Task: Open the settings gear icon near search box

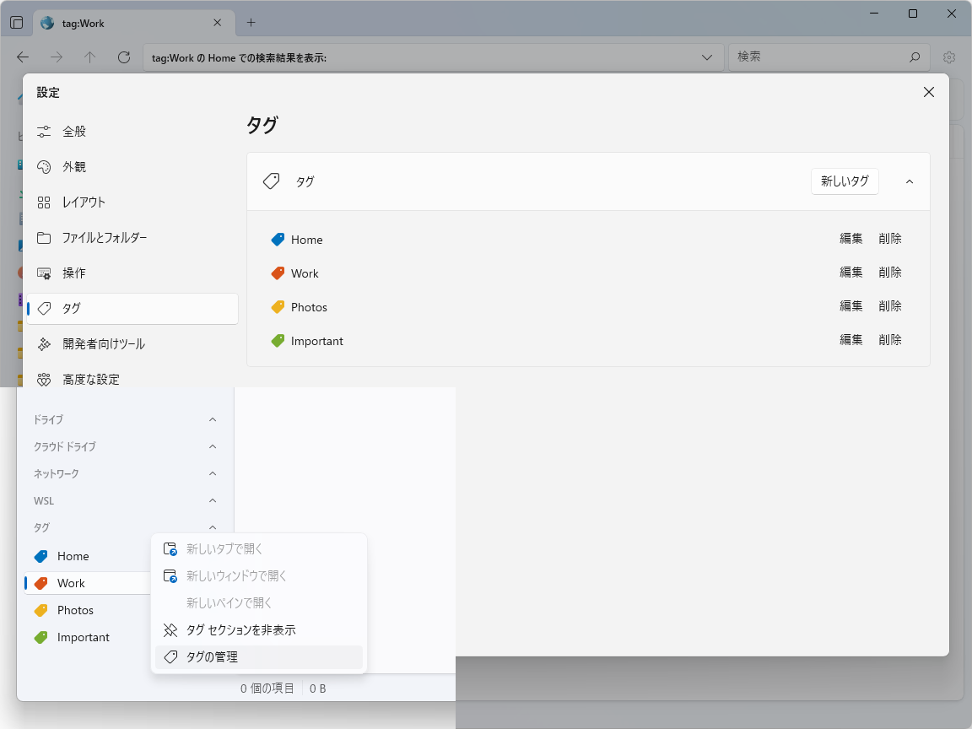Action: pyautogui.click(x=949, y=57)
